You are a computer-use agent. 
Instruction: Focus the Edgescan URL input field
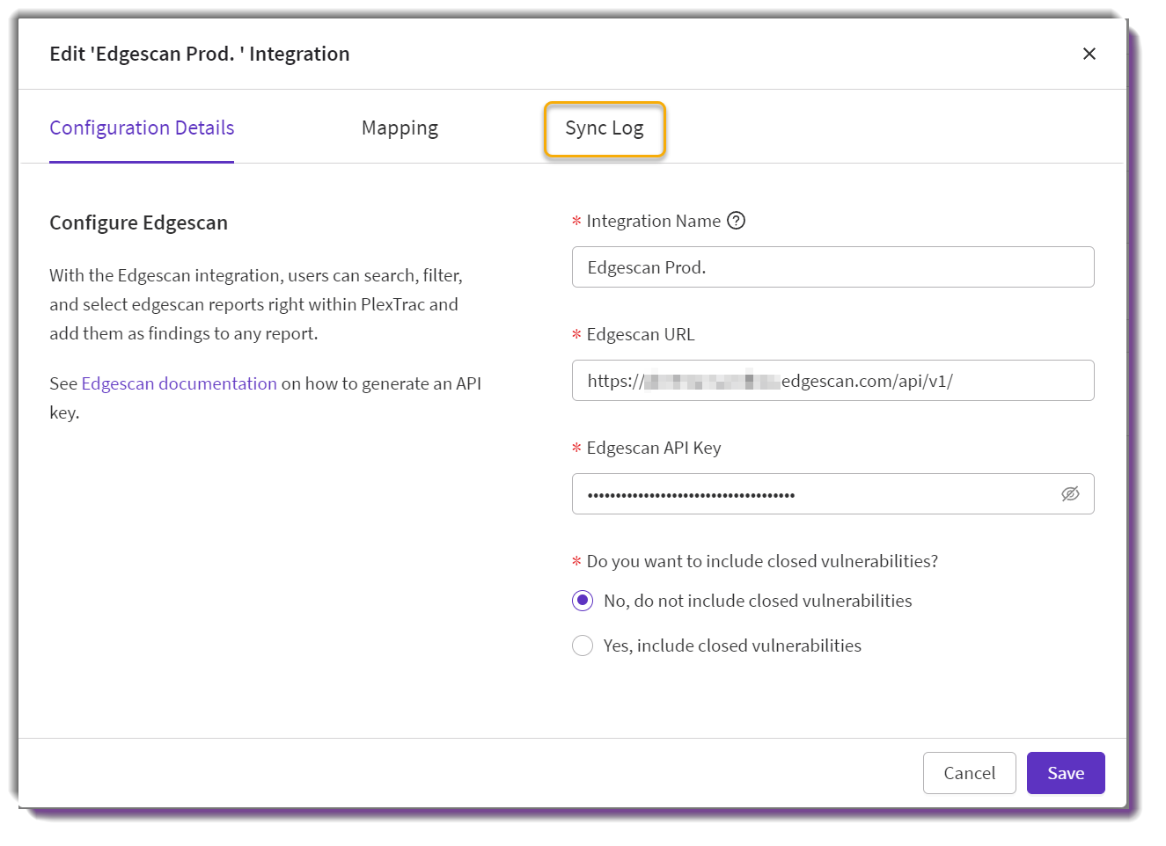tap(833, 381)
